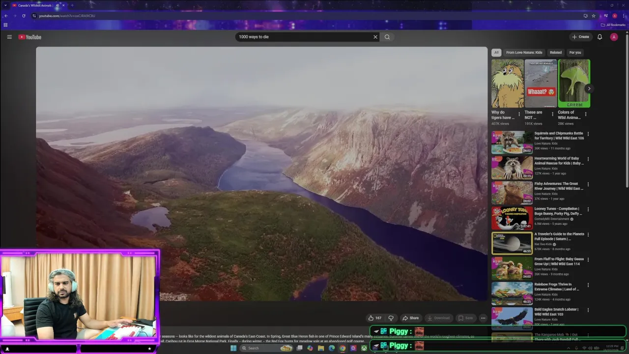Show next shorts with the arrow chevron
This screenshot has height=354, width=629.
coord(589,88)
